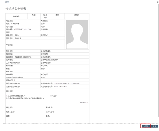Click the 注册执业证书年月 label
Viewport: 159px width, 131px height.
click(13, 87)
